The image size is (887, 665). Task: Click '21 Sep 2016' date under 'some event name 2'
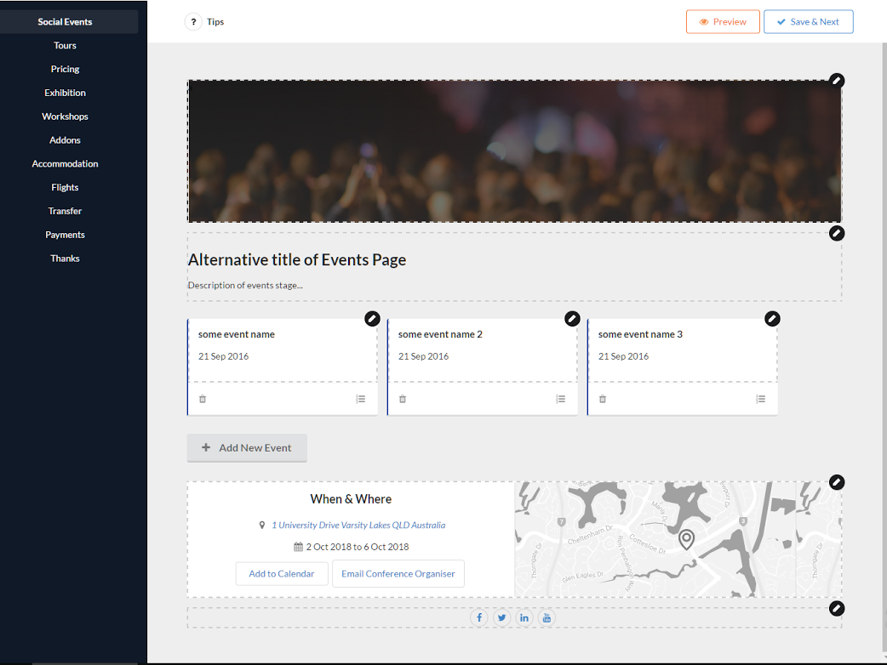pos(423,356)
